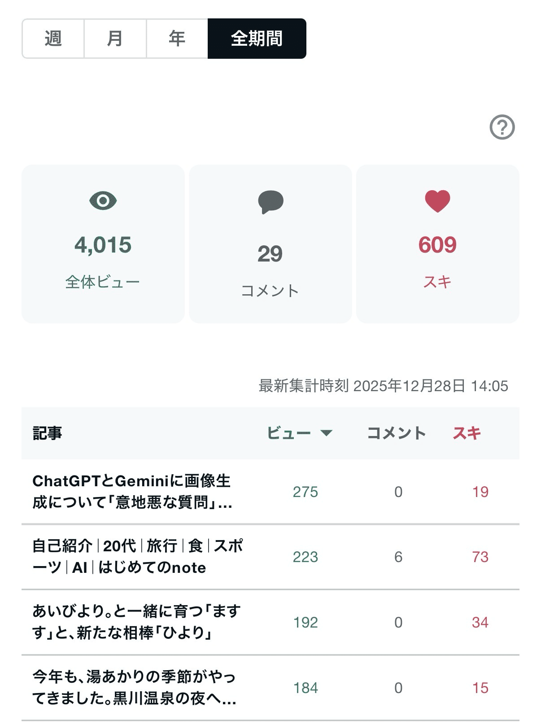
Task: Click the 記事 column header
Action: pos(47,433)
